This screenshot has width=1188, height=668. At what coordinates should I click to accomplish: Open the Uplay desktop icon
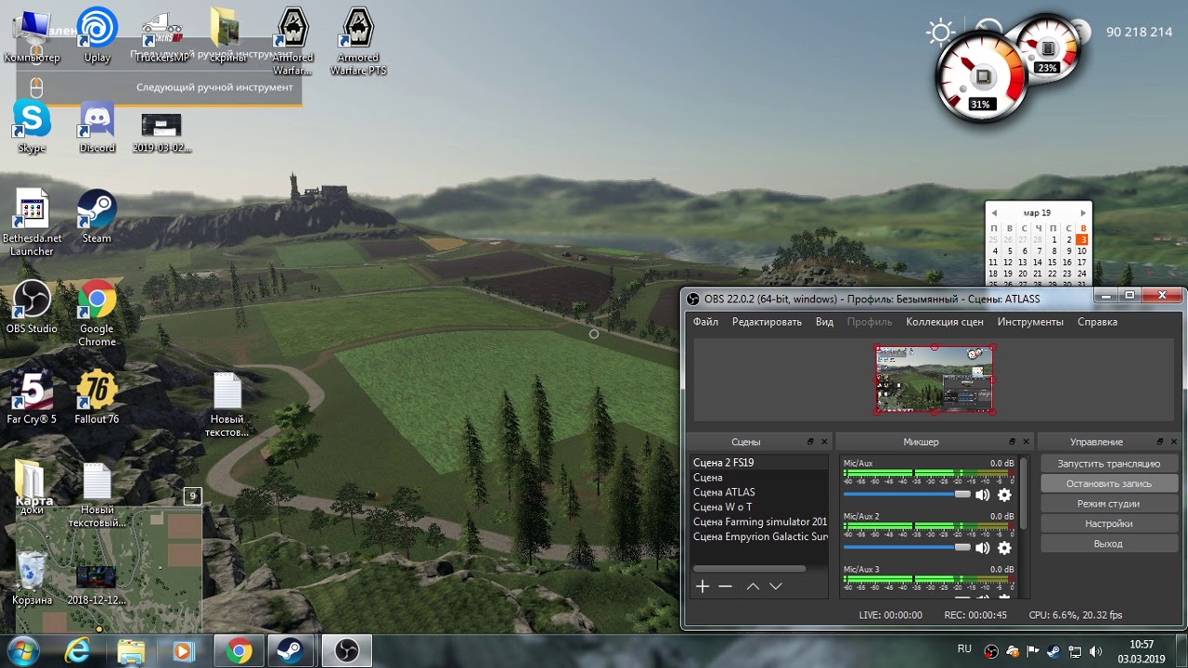97,35
